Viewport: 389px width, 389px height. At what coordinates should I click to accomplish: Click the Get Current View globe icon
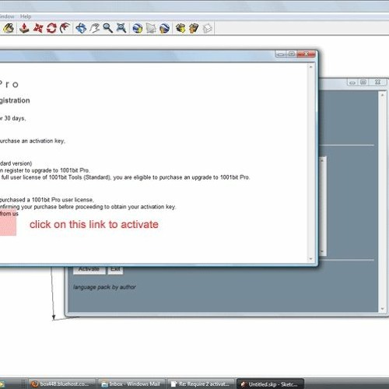[138, 28]
